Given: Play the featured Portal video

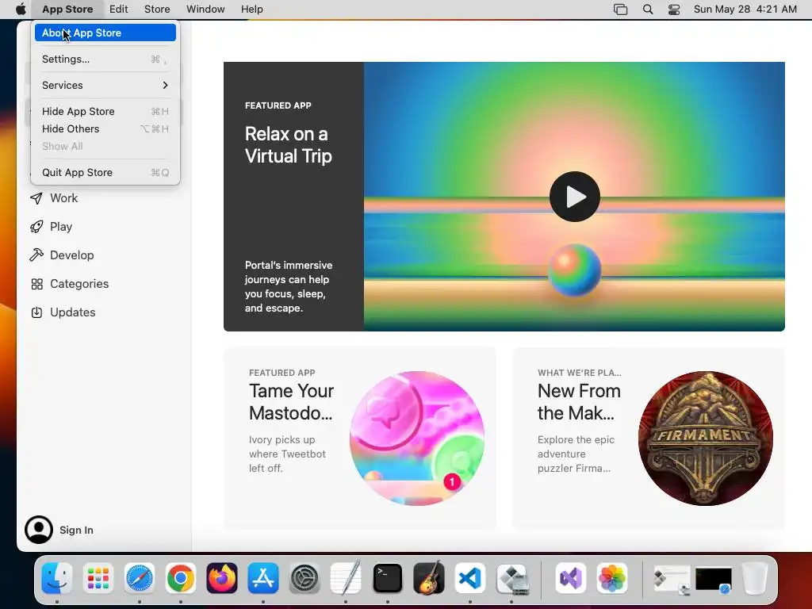Looking at the screenshot, I should (x=575, y=197).
